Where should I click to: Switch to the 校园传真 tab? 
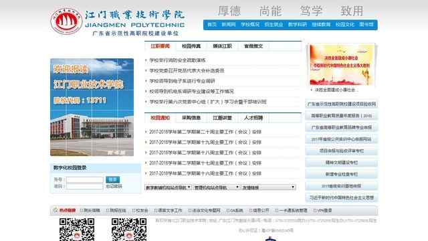tap(191, 46)
